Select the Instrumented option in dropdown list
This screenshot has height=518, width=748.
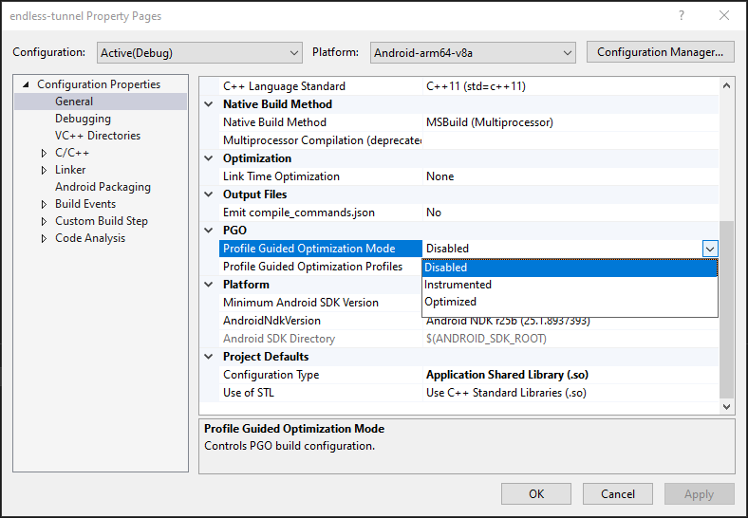point(458,285)
